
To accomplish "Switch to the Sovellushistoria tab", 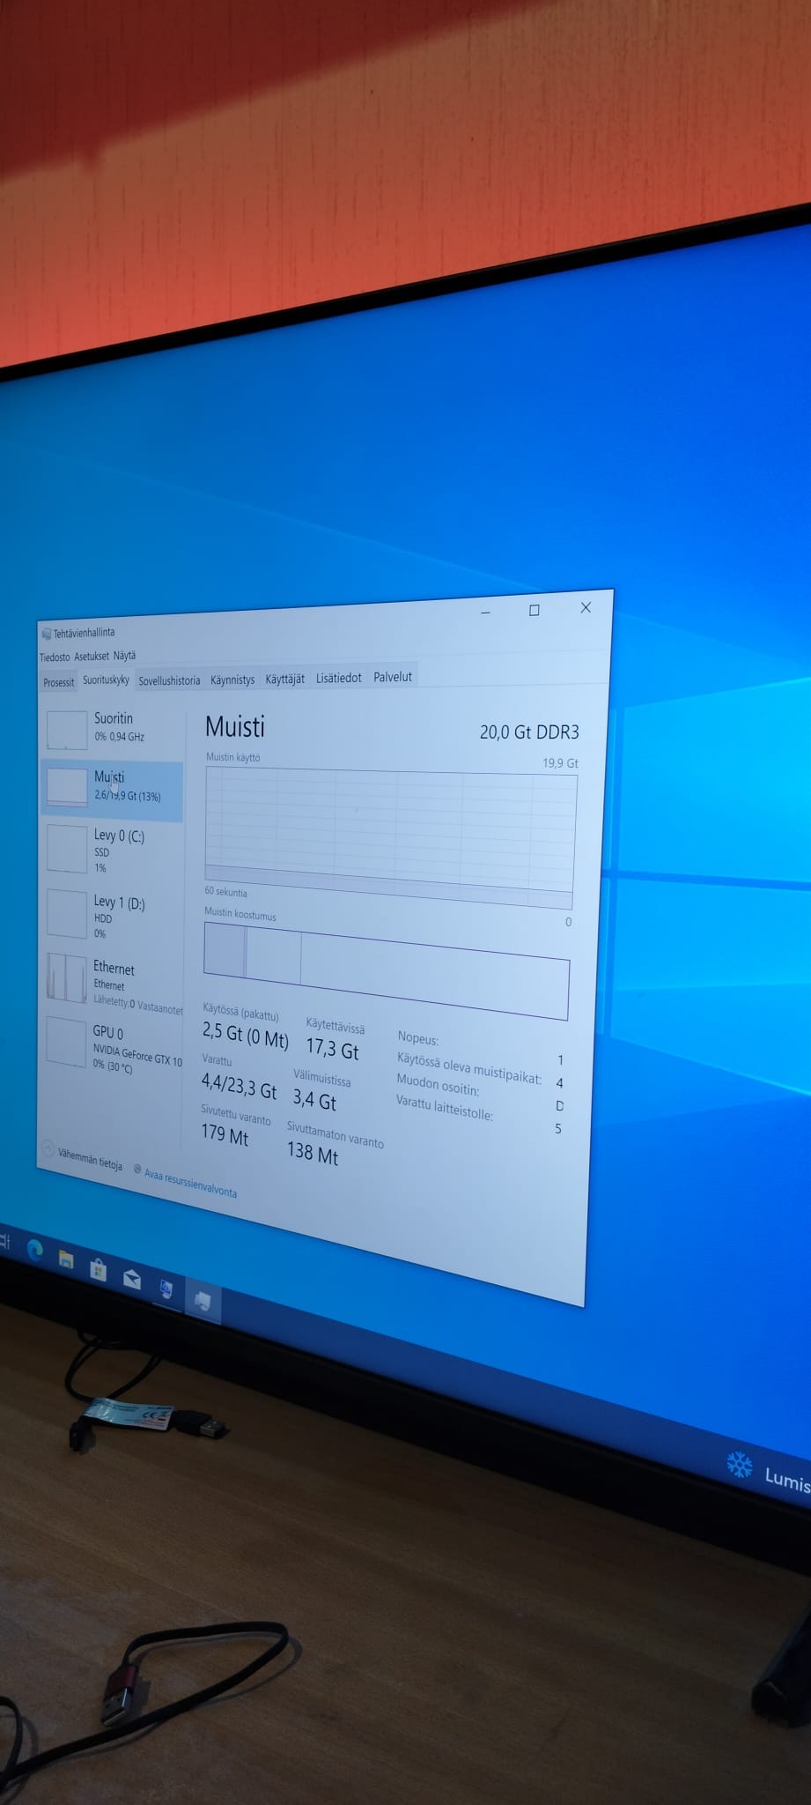I will [x=169, y=680].
